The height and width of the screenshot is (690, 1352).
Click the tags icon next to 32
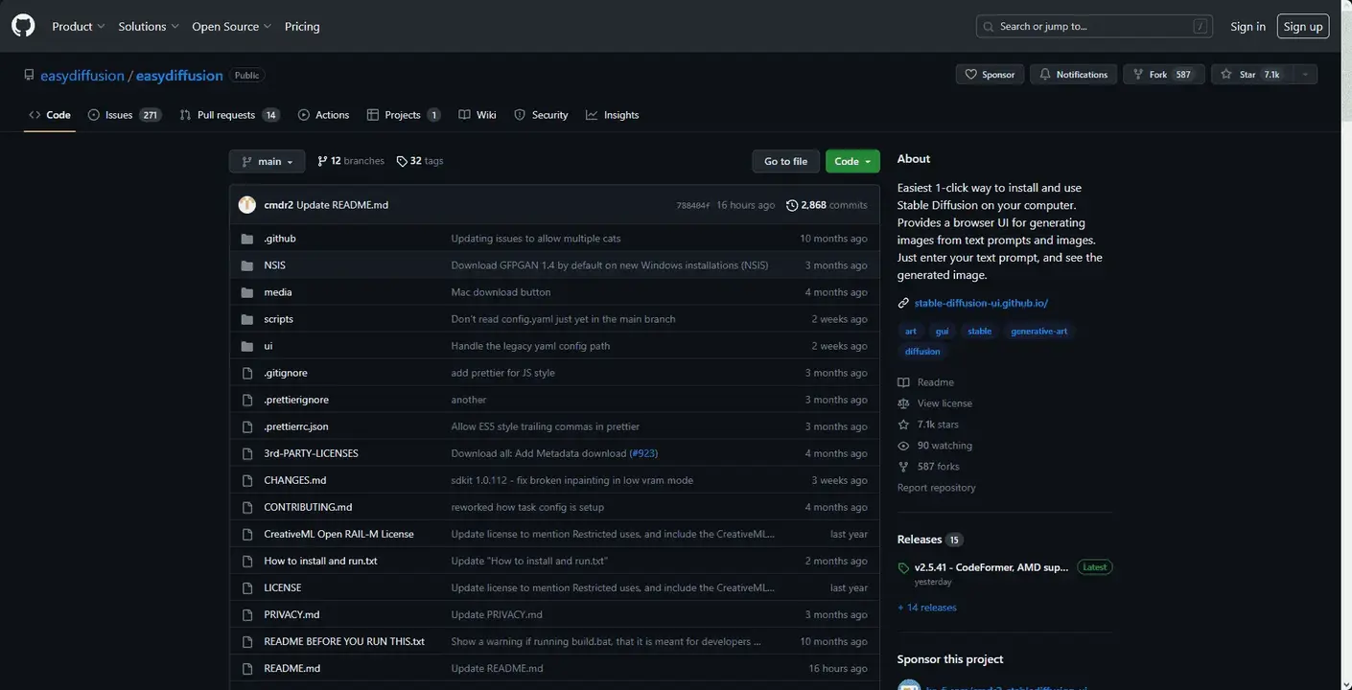tap(402, 161)
